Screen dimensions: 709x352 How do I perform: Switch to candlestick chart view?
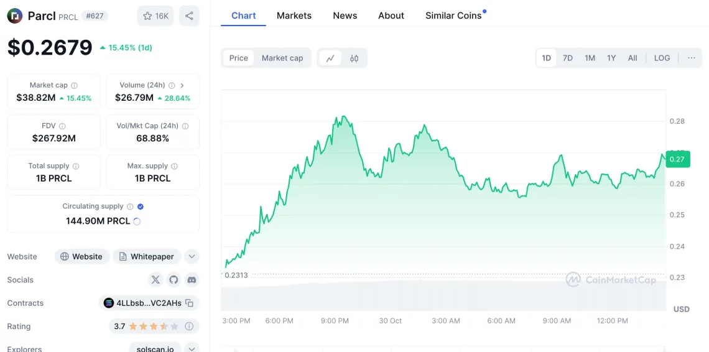click(x=354, y=58)
